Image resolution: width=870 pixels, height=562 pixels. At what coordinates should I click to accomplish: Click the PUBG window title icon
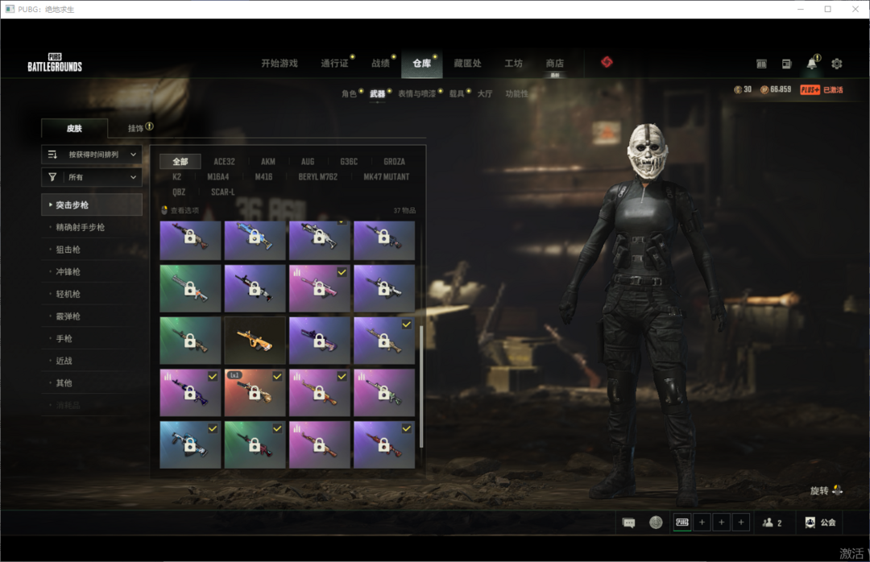[x=10, y=9]
